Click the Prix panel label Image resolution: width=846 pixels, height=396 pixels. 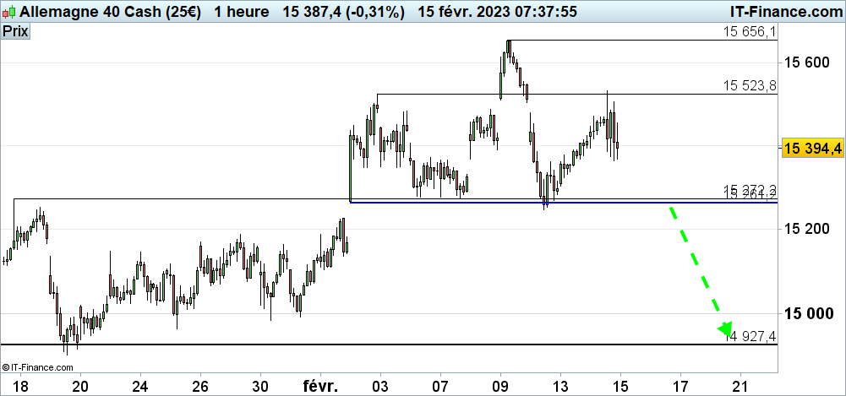tap(14, 31)
